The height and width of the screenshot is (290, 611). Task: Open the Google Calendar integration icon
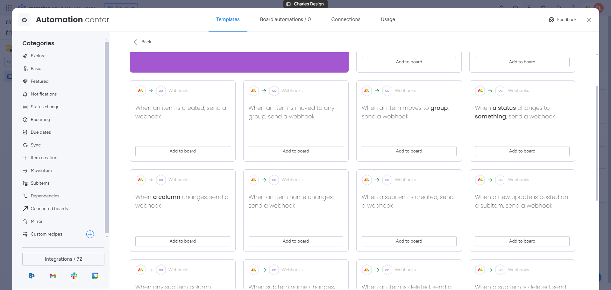coord(95,276)
